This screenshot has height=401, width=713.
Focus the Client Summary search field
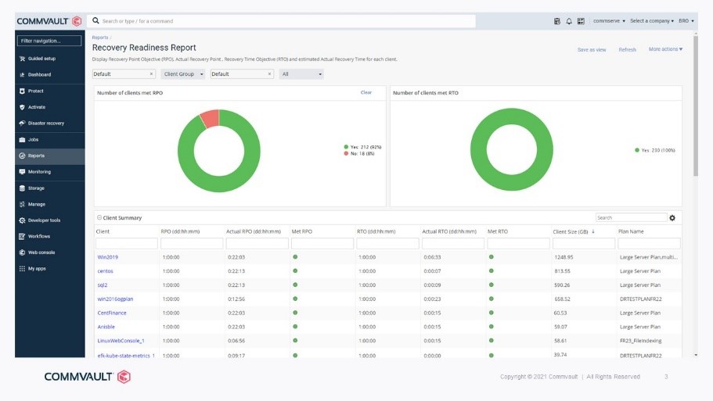[x=631, y=217]
